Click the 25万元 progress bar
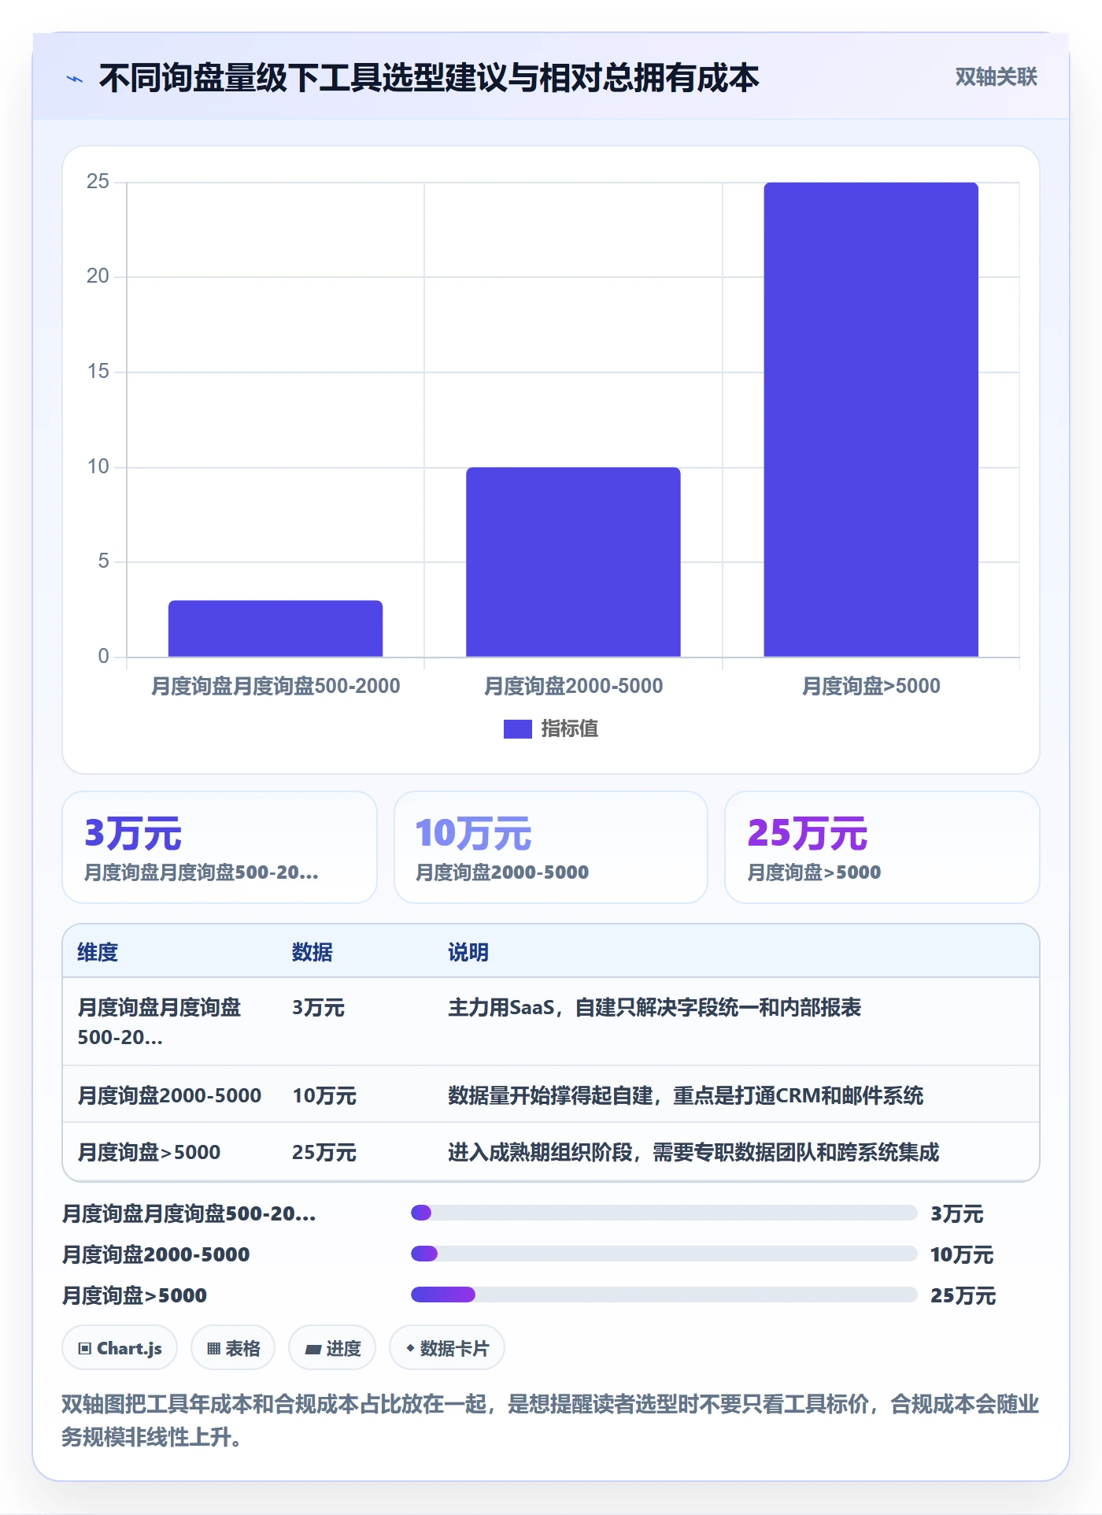This screenshot has height=1515, width=1102. click(664, 1295)
